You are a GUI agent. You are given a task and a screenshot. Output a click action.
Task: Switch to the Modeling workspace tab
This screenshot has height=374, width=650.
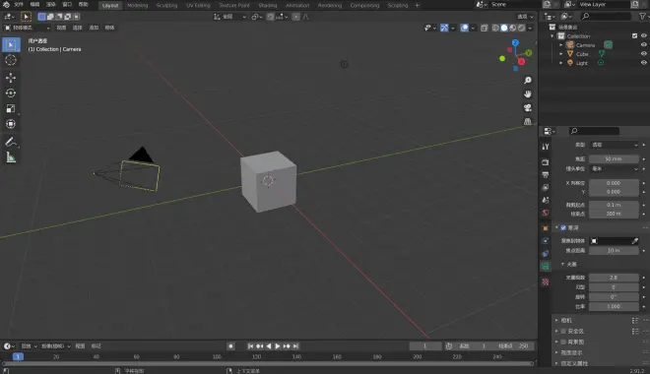(x=137, y=5)
